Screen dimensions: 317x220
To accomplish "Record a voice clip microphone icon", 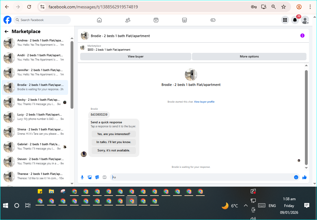I will click(82, 177).
